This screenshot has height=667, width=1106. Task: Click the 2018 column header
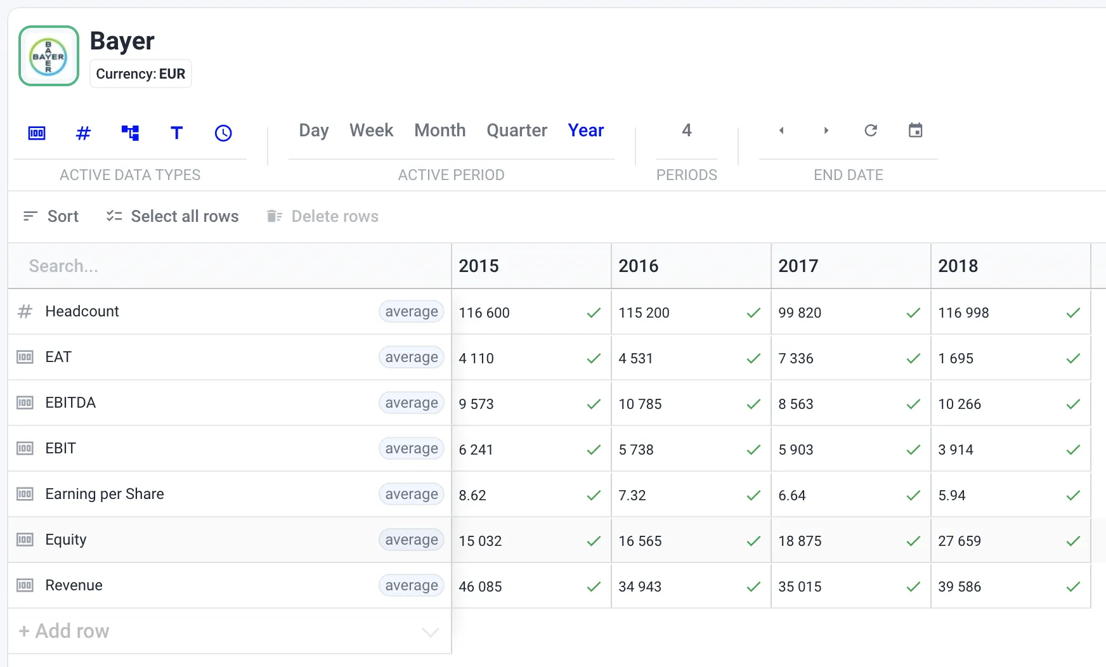(x=1011, y=266)
